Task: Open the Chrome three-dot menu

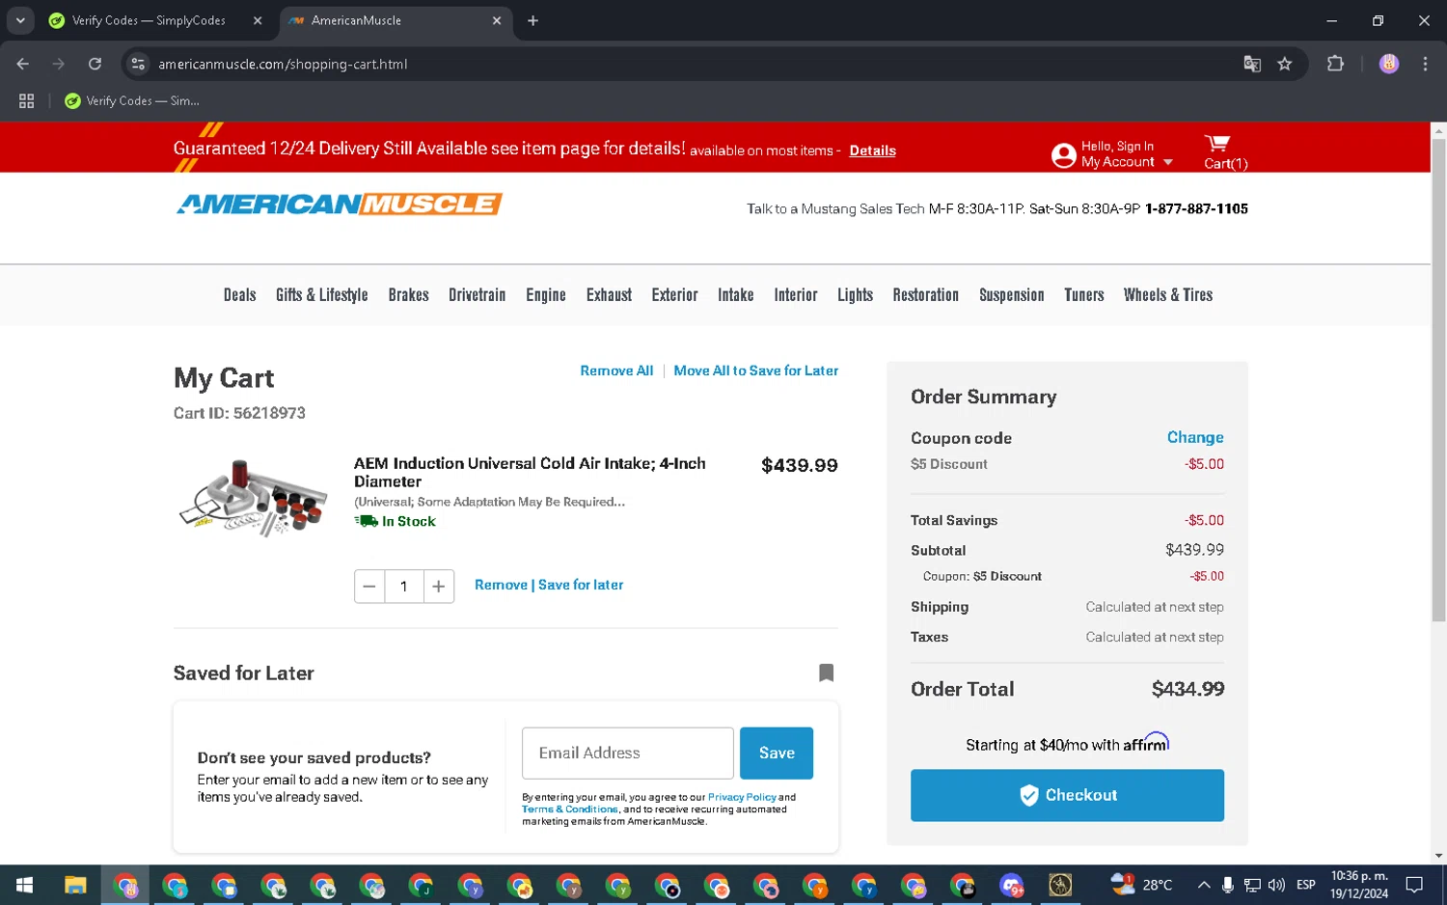Action: tap(1425, 64)
